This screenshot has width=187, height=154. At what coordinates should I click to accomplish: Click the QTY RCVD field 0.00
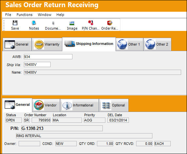point(144,144)
